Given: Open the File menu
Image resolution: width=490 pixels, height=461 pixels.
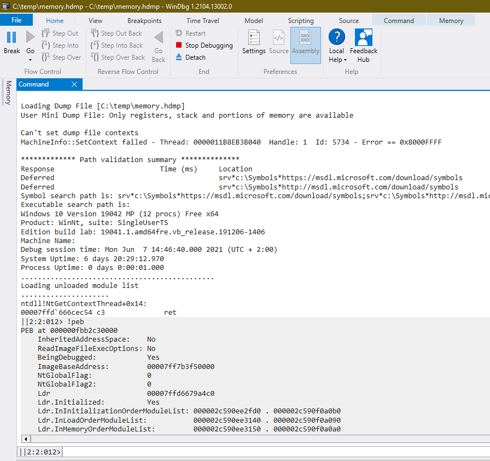Looking at the screenshot, I should point(16,20).
